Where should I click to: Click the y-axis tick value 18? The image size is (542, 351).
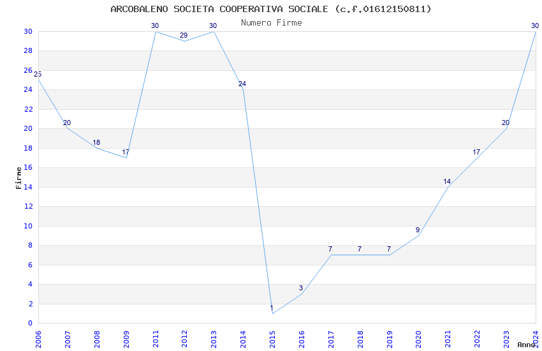[28, 148]
